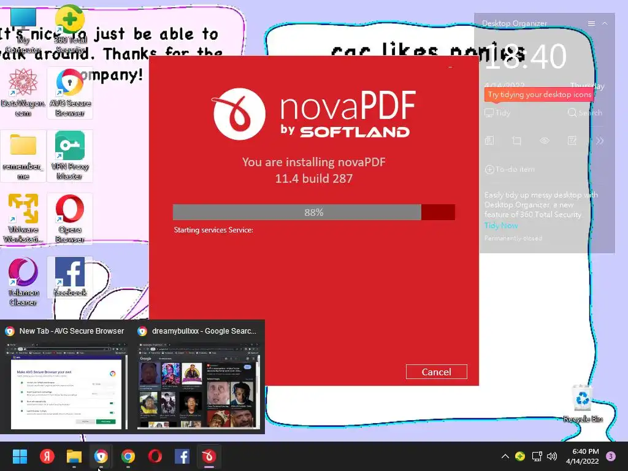Open the facebook desktop shortcut

(70, 277)
